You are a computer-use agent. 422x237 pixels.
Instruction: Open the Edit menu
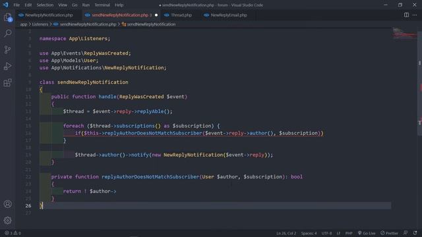coord(28,5)
